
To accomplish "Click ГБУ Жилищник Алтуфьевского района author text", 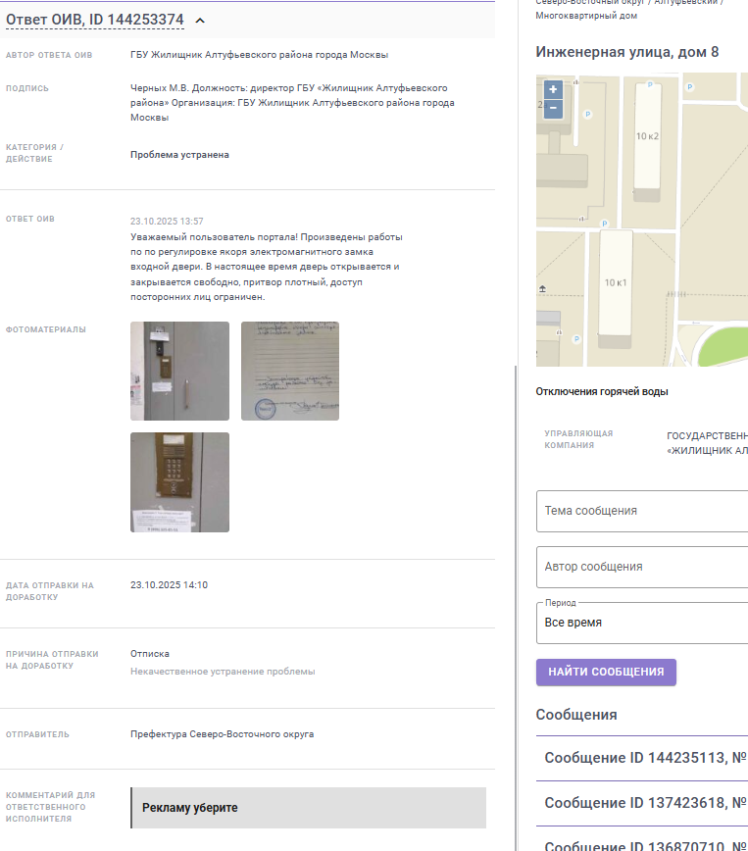I will [259, 55].
